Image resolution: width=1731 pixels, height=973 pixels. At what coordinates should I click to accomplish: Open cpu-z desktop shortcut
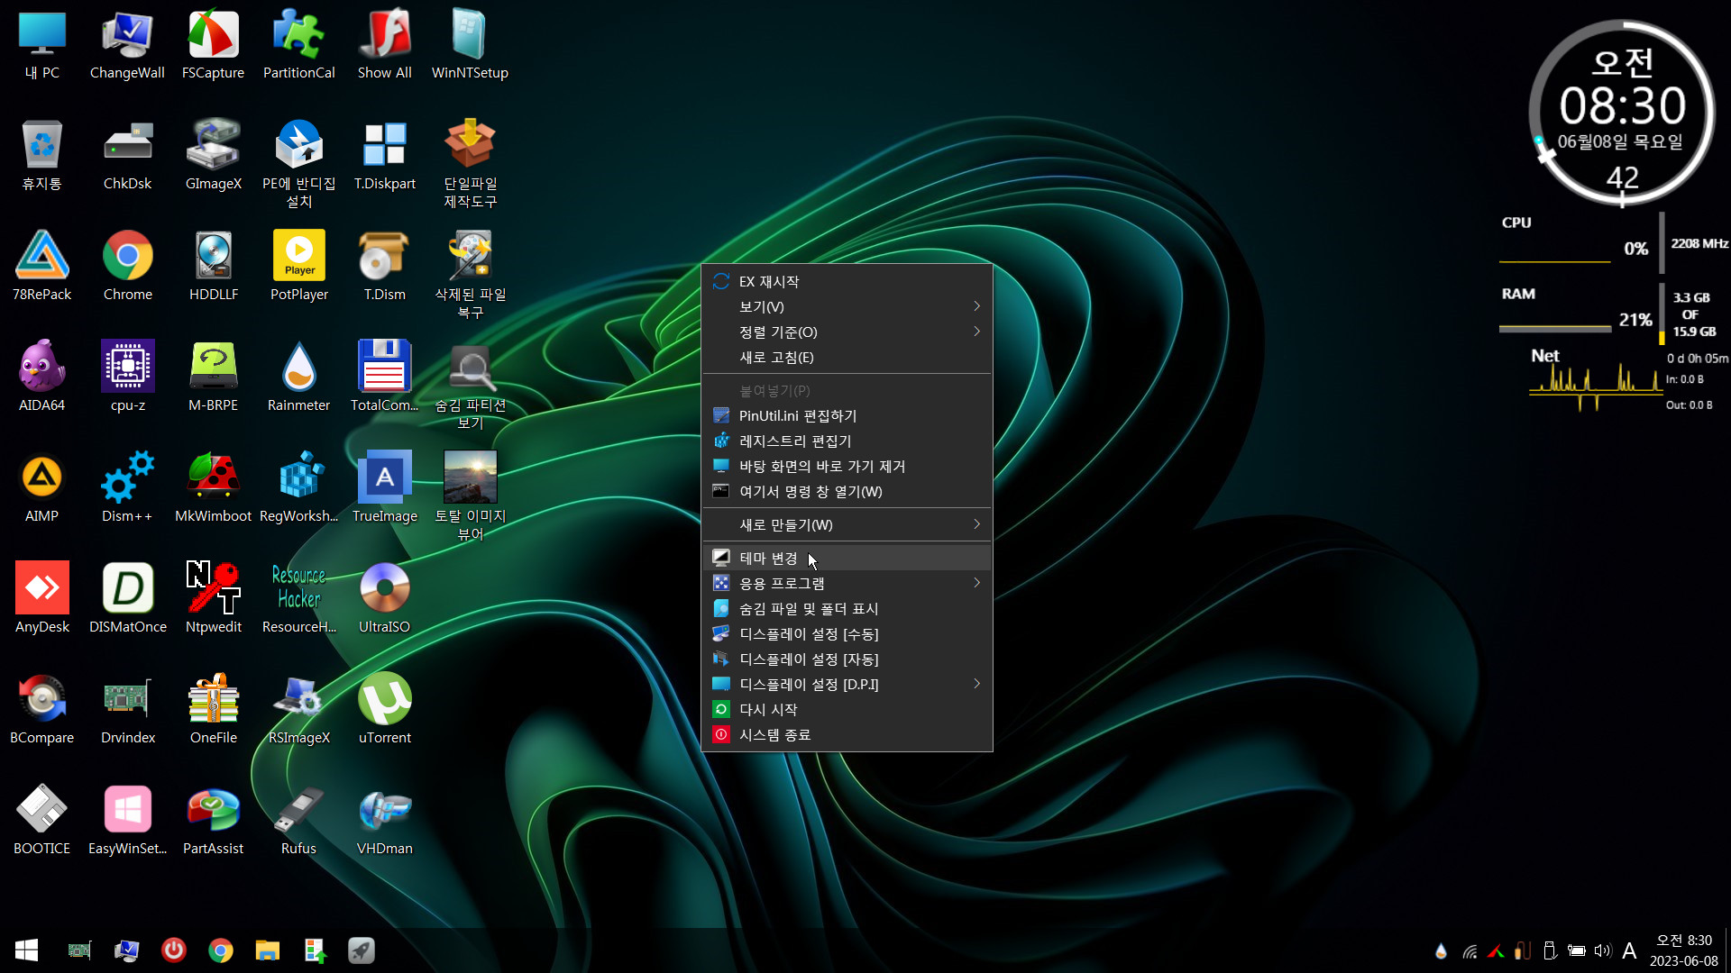pyautogui.click(x=127, y=377)
